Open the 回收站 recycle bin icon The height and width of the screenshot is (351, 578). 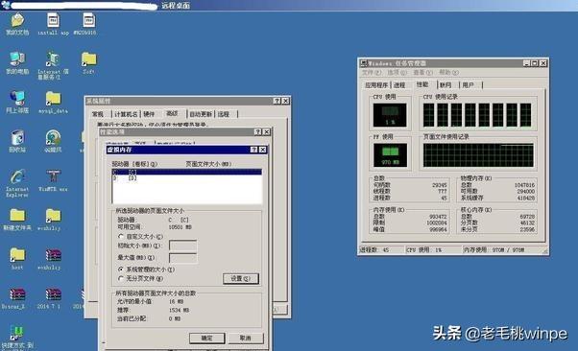click(17, 138)
